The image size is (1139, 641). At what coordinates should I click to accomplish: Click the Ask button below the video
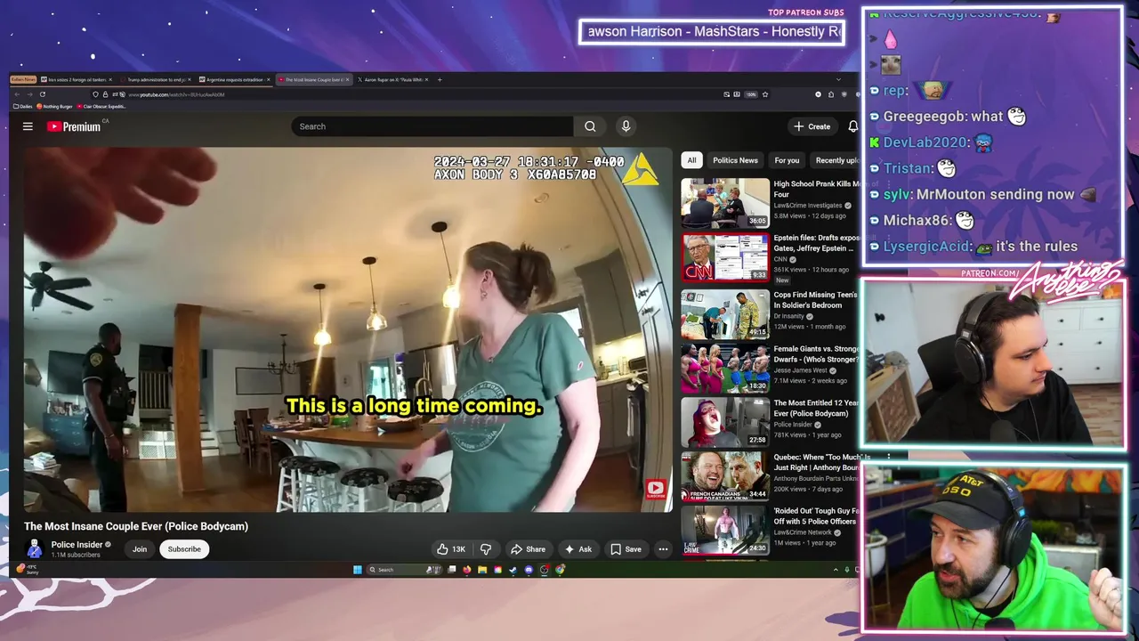click(x=578, y=549)
